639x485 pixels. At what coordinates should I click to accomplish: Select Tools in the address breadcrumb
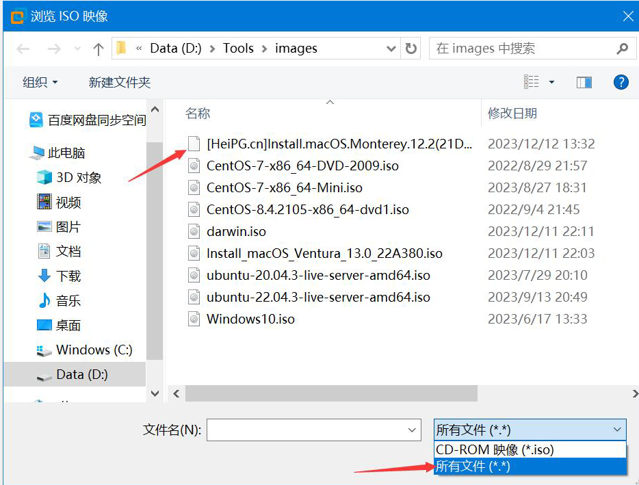click(238, 48)
